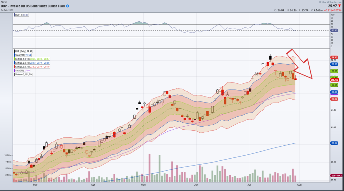Click the red 29.10 price tag
Image resolution: width=344 pixels, height=191 pixels.
334,57
